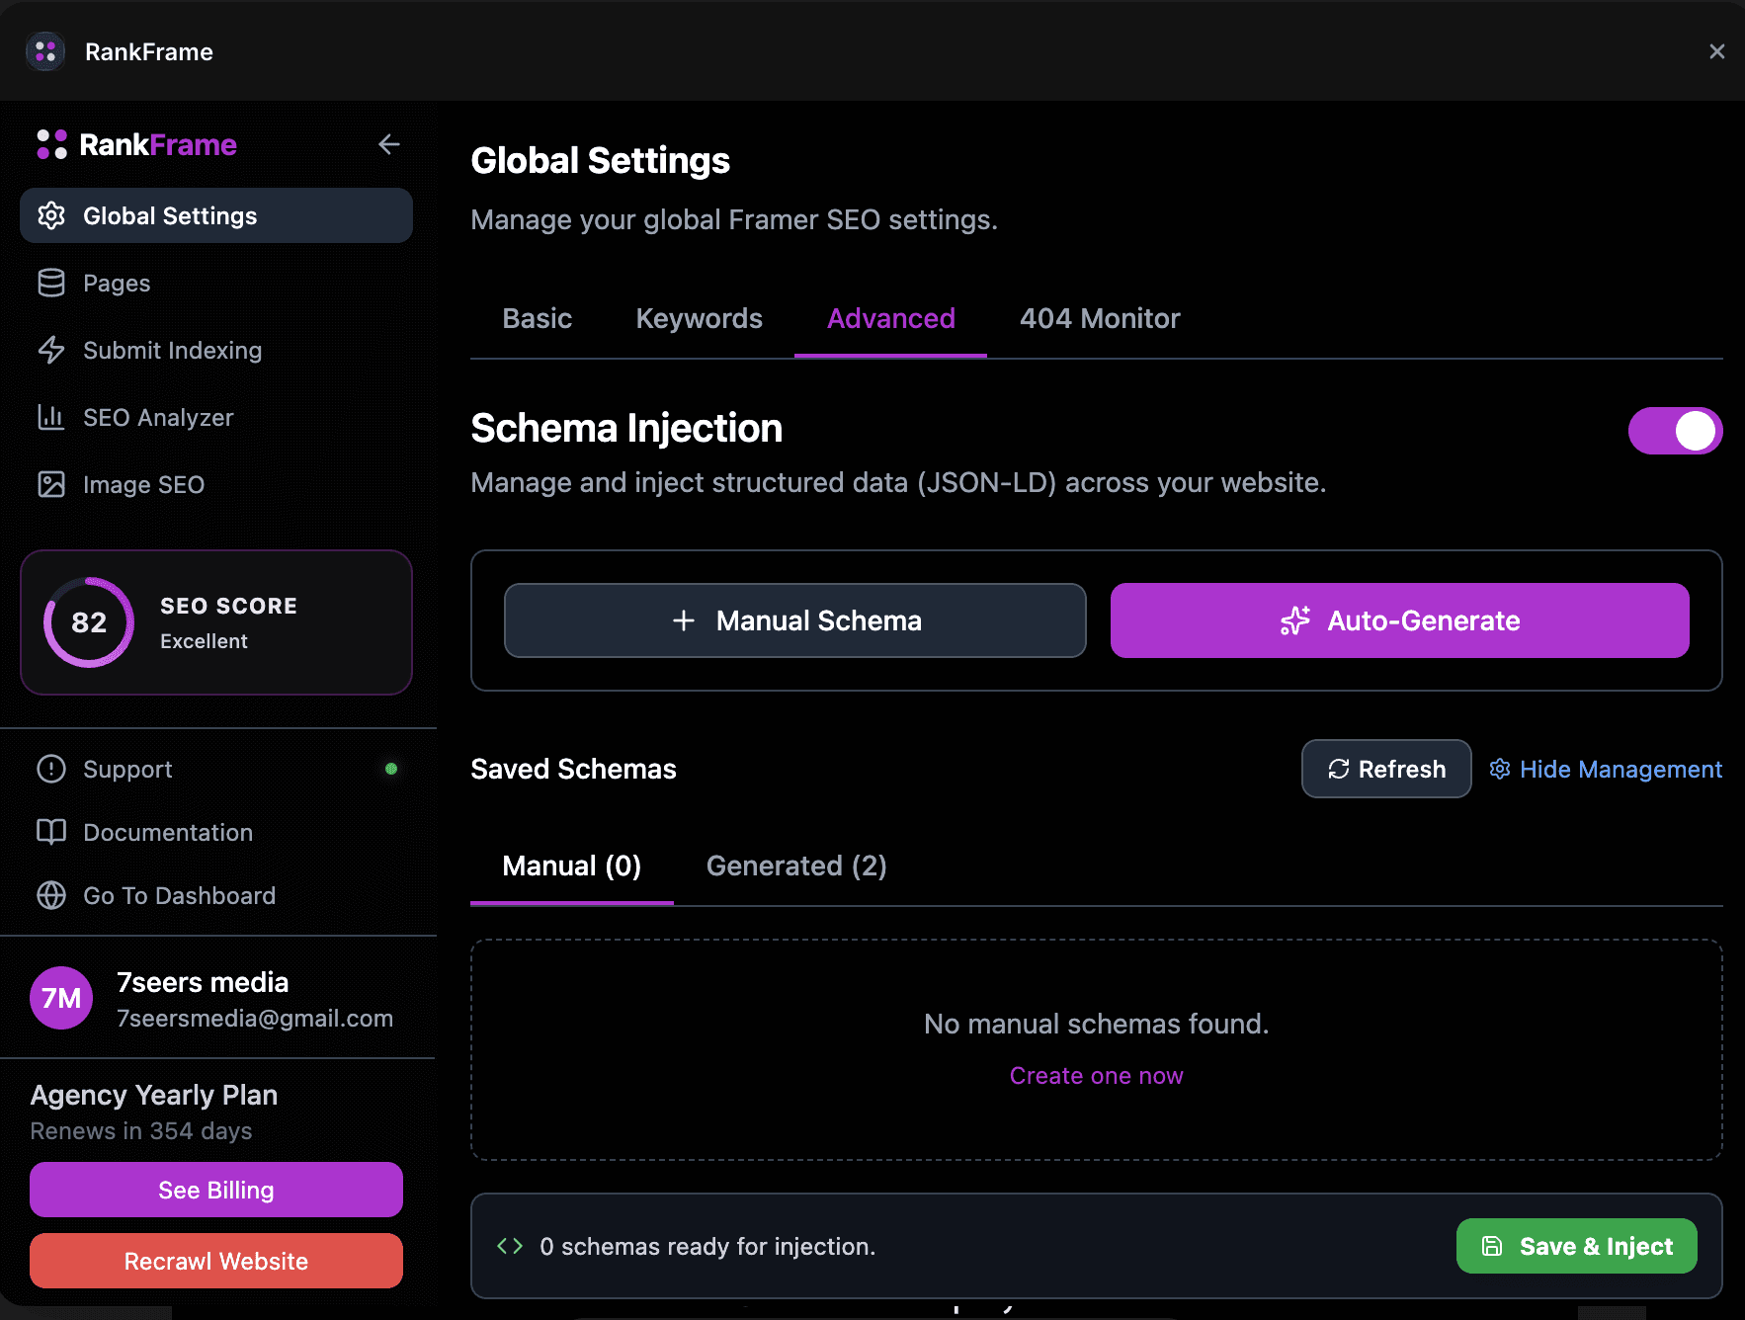Select the Advanced tab

891,318
